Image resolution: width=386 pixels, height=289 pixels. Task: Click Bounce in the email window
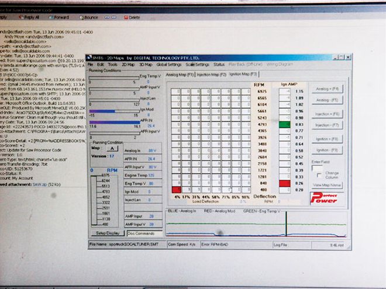[x=88, y=18]
